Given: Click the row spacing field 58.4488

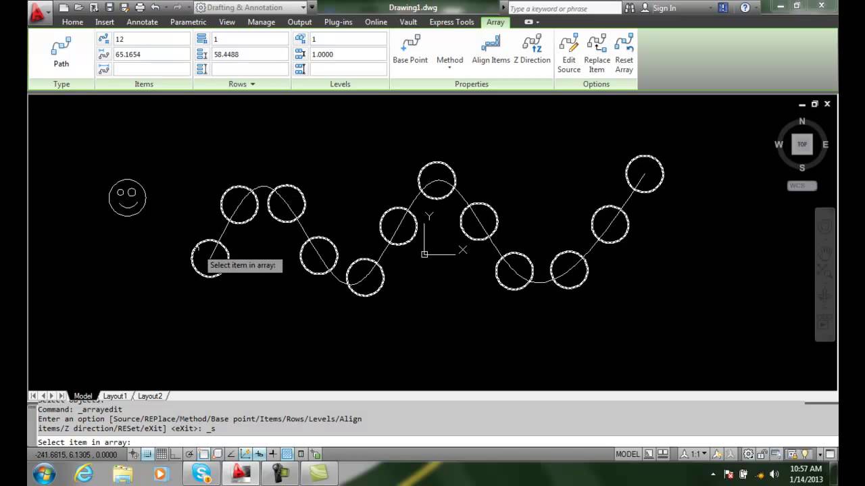Looking at the screenshot, I should pyautogui.click(x=249, y=54).
